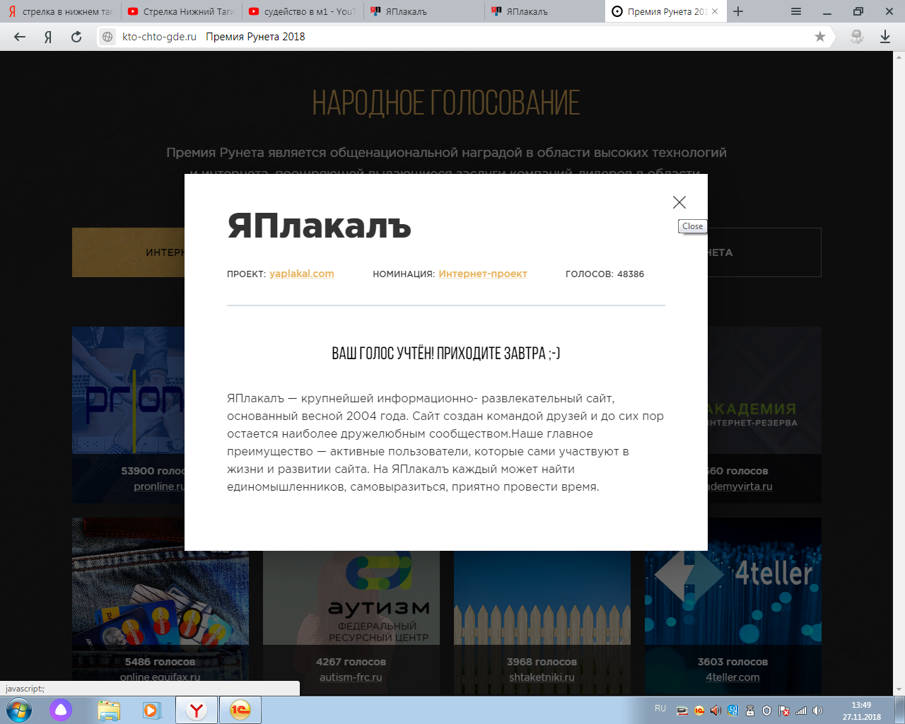Click the '4267 голосов' count
The height and width of the screenshot is (724, 905).
point(351,662)
